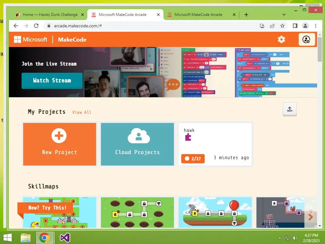Click the chat bubble in stream banner

tap(173, 85)
